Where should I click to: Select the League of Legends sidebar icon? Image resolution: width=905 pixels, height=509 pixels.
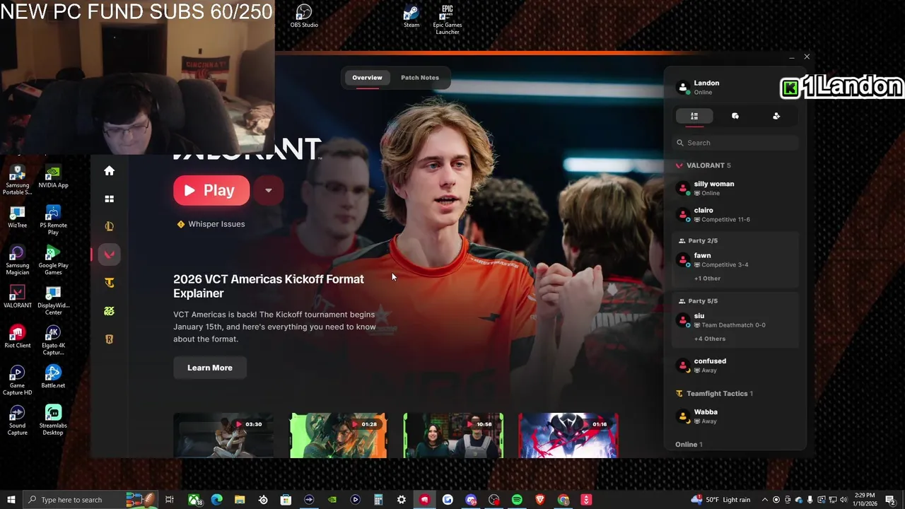point(109,226)
